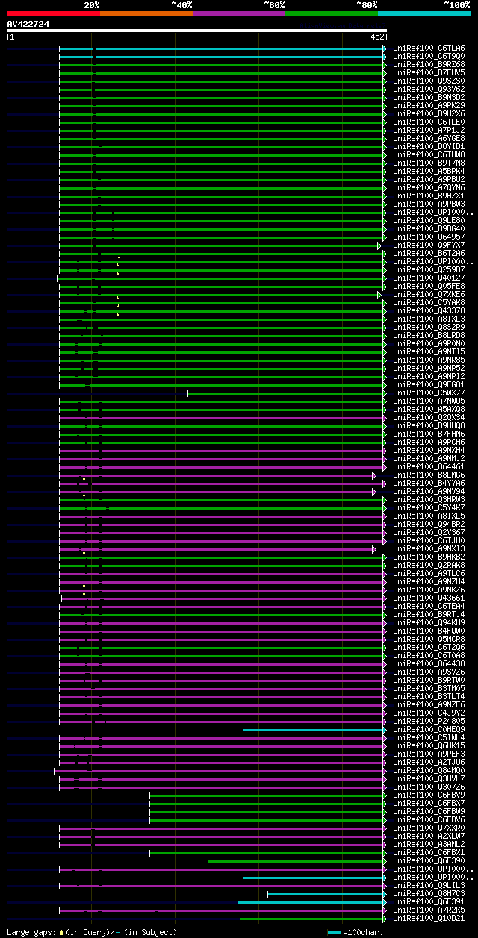Open the UniRef100_Q7XXR0 hit
Screen dimensions: 478x938
click(429, 828)
